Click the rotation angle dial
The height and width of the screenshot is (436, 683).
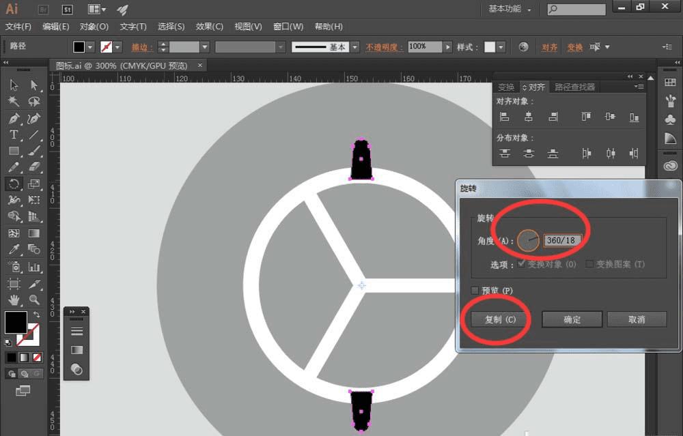click(528, 240)
